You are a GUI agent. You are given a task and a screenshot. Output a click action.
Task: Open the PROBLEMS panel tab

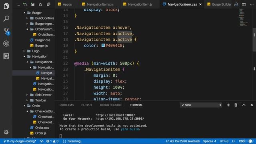(67, 105)
